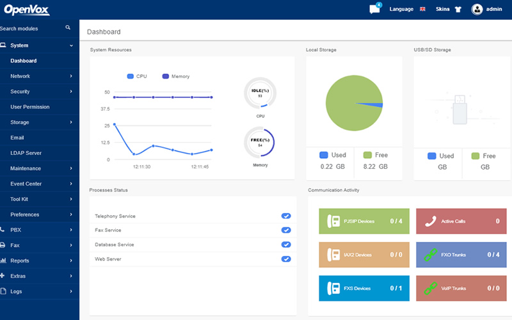This screenshot has height=320, width=512.
Task: Expand the Reports submenu arrow
Action: [x=71, y=260]
